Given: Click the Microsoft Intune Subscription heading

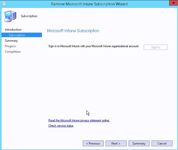Looking at the screenshot, I should [73, 31].
